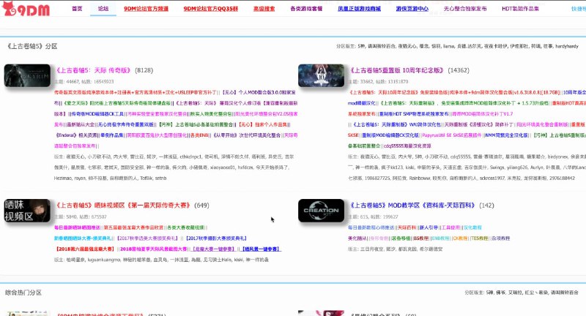Open 无心整合独家发布 nav item
Viewport: 586px width, 316px height.
[x=465, y=9]
